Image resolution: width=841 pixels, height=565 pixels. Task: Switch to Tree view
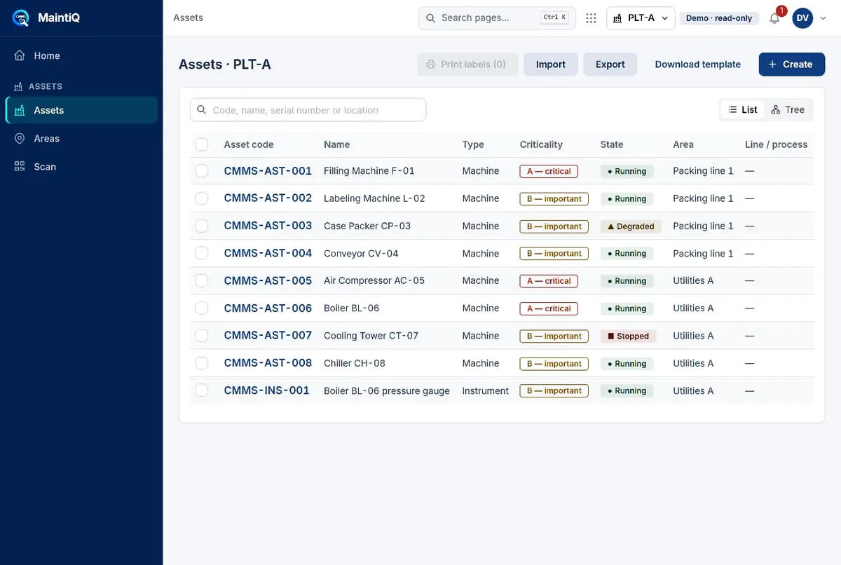tap(788, 109)
